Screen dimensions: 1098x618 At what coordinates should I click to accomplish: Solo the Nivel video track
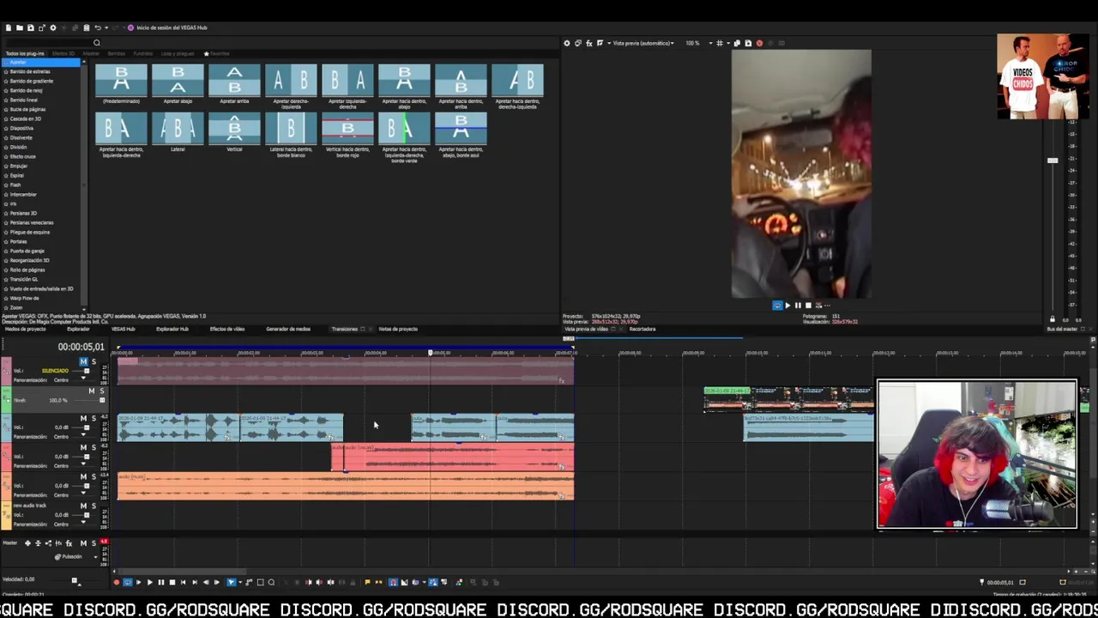point(102,391)
